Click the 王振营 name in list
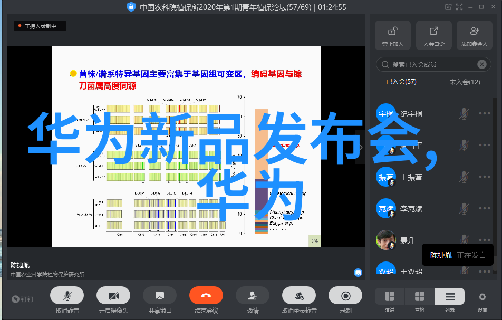The width and height of the screenshot is (502, 320). coord(411,177)
